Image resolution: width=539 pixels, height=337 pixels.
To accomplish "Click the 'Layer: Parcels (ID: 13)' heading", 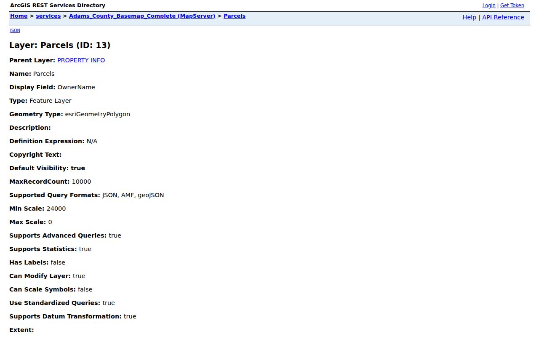I will coord(60,45).
